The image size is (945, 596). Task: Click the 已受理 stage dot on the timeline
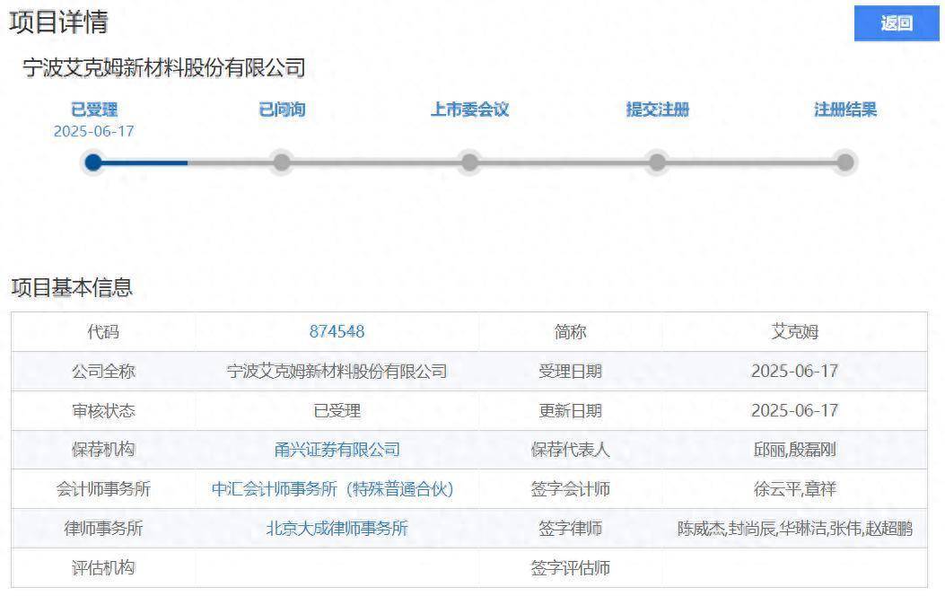point(93,162)
